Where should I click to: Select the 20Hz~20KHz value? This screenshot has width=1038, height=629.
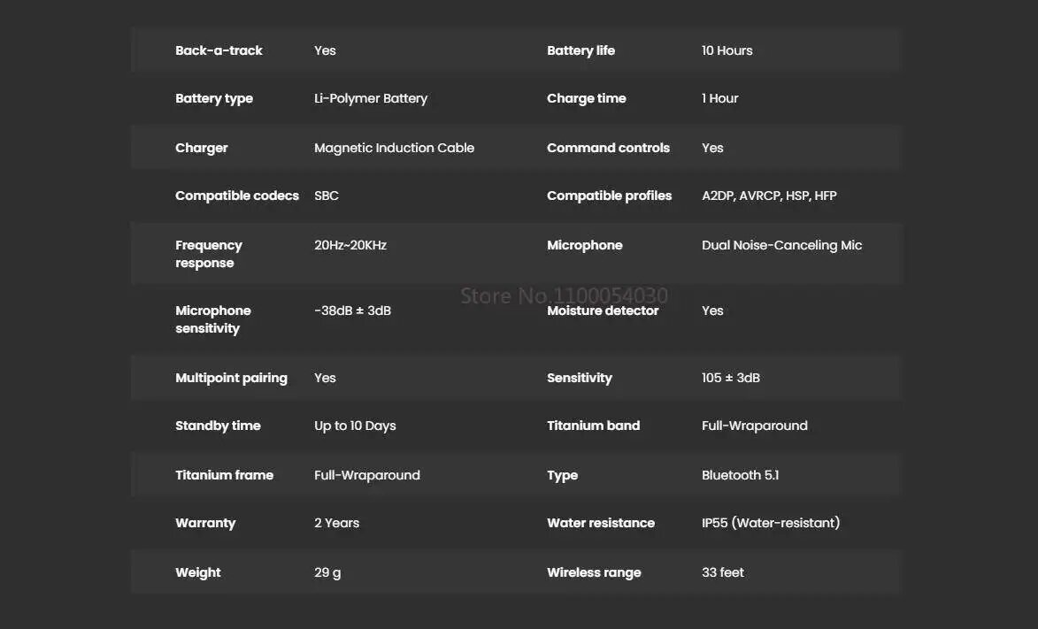[350, 246]
